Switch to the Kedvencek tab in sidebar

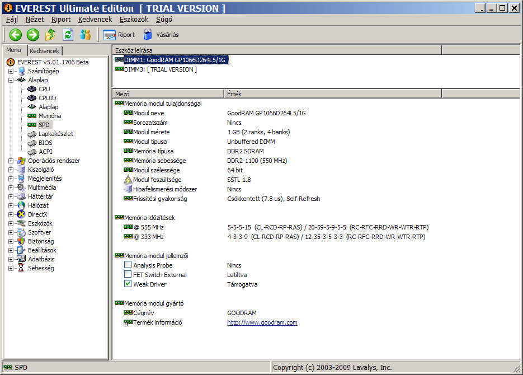pos(44,51)
